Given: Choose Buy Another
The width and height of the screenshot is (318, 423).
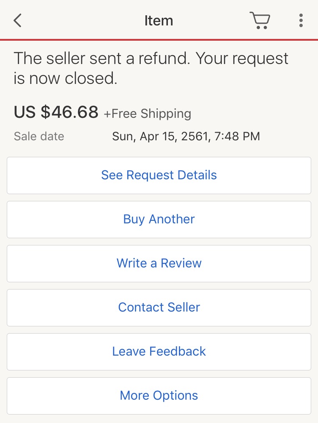Looking at the screenshot, I should [x=159, y=219].
